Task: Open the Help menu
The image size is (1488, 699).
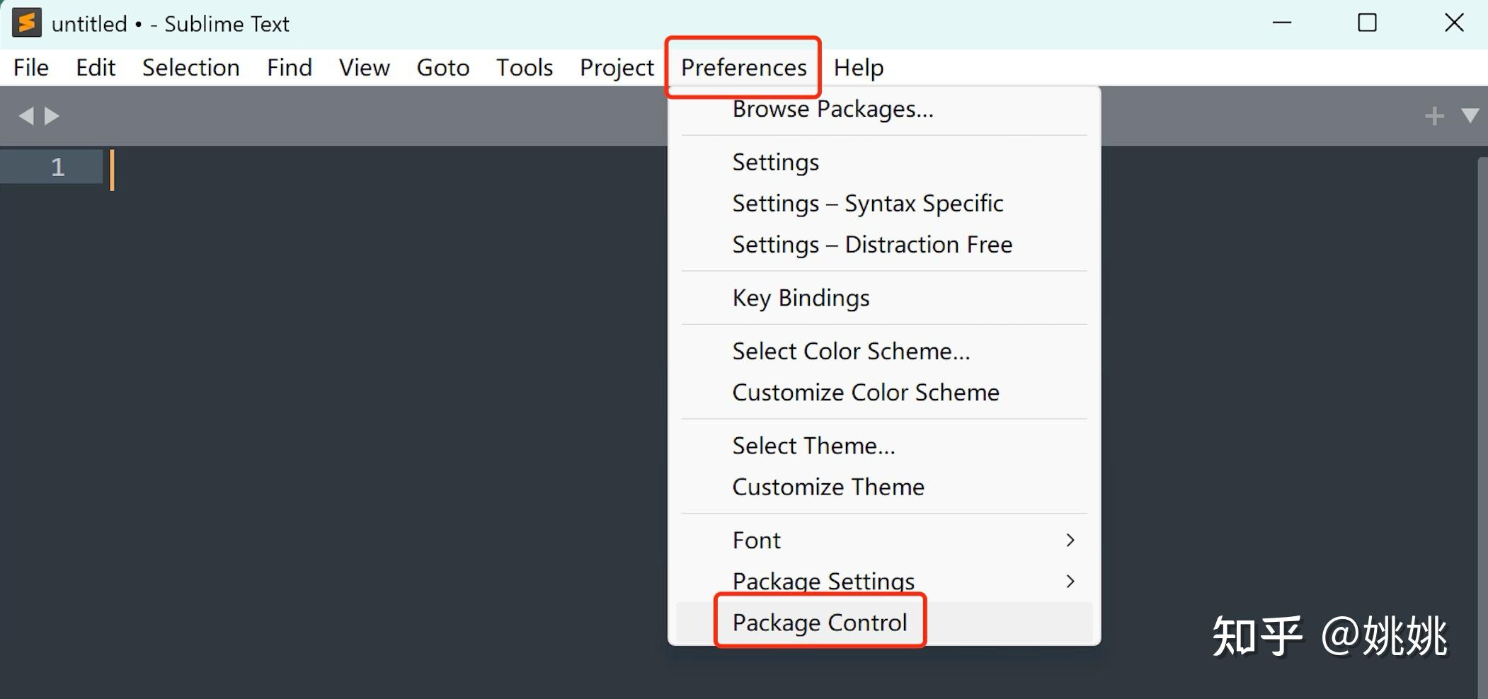Action: [858, 67]
